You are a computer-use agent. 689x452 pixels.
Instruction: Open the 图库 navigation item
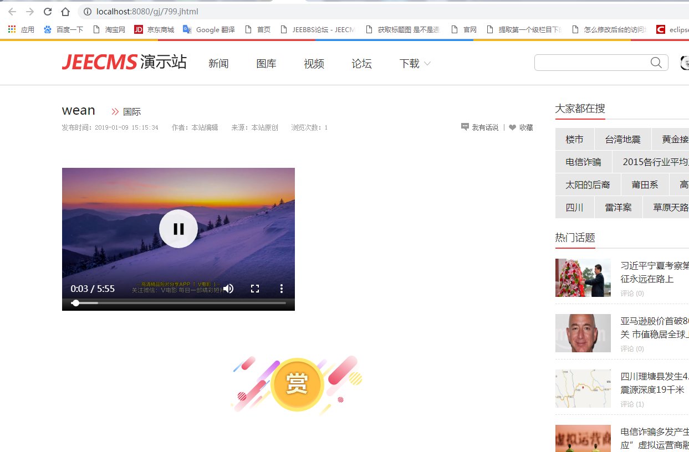266,64
